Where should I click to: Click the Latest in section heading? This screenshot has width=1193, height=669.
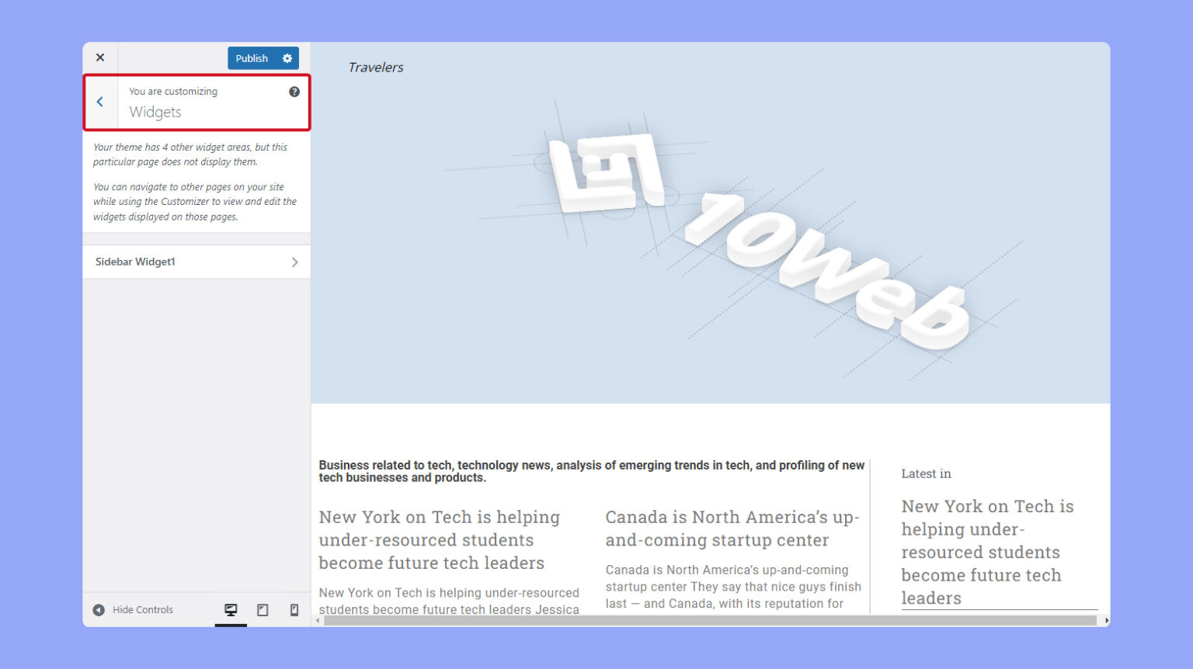pos(926,473)
